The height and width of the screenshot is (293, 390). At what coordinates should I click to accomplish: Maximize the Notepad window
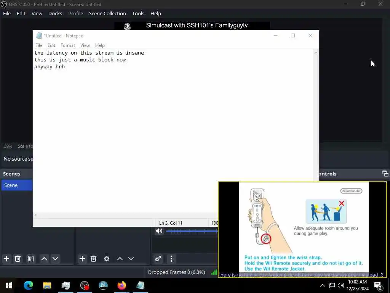(x=293, y=35)
